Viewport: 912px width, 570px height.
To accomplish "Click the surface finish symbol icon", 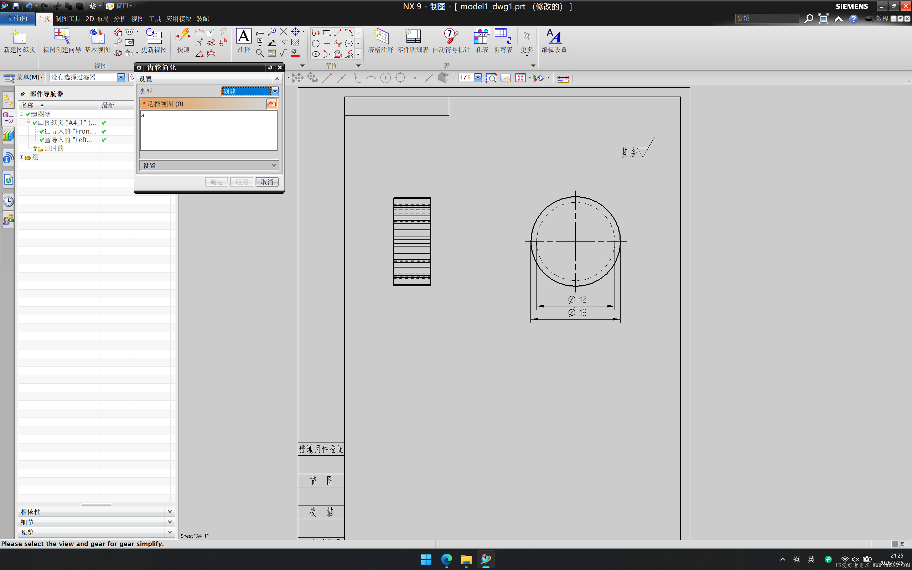I will 284,53.
